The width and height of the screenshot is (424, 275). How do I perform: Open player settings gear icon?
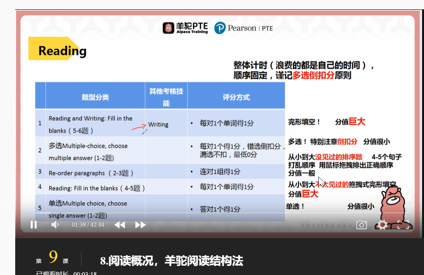382,224
